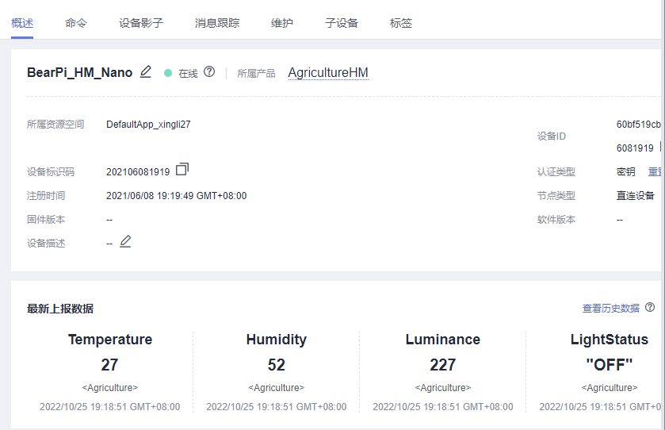Click the help icon beside 在线 status
This screenshot has width=665, height=430.
click(209, 72)
